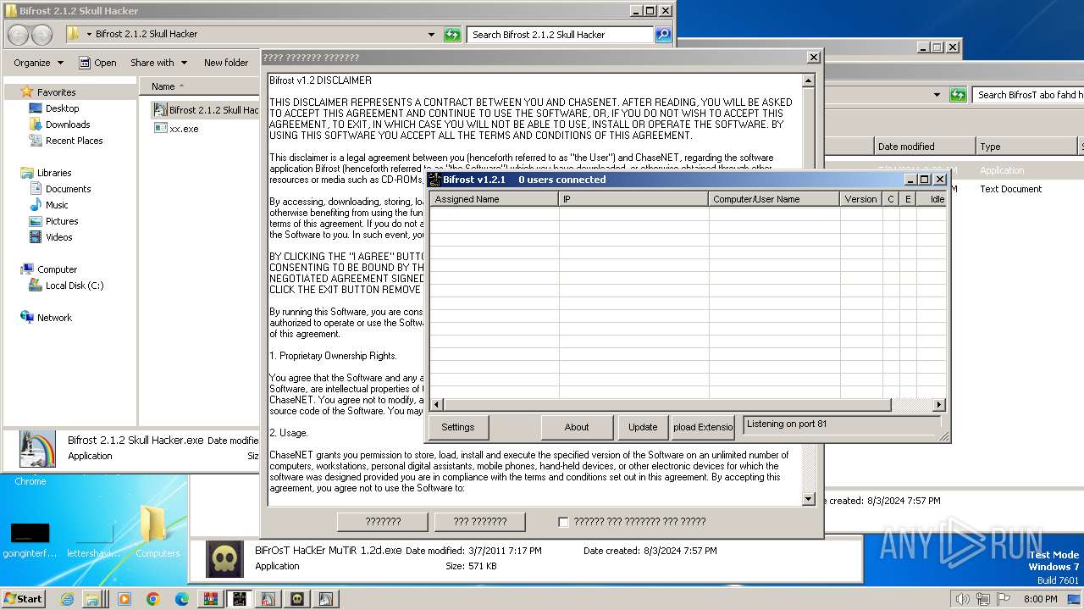The width and height of the screenshot is (1084, 610).
Task: Click the Update button in Bifrost
Action: [643, 427]
